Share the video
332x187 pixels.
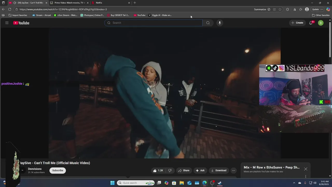coord(184,170)
